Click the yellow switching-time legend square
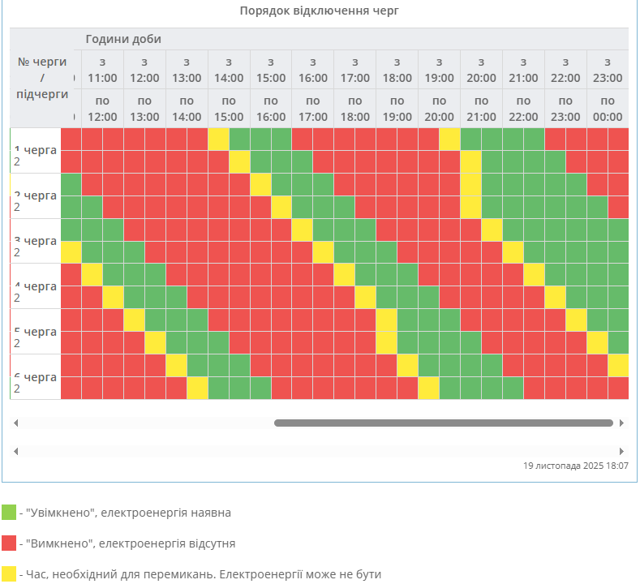The height and width of the screenshot is (584, 640). tap(9, 573)
